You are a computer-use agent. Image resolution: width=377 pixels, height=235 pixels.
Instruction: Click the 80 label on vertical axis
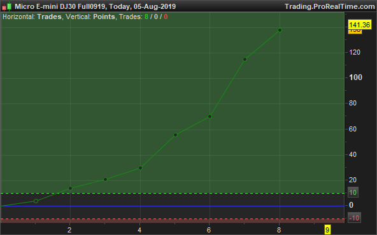point(353,103)
